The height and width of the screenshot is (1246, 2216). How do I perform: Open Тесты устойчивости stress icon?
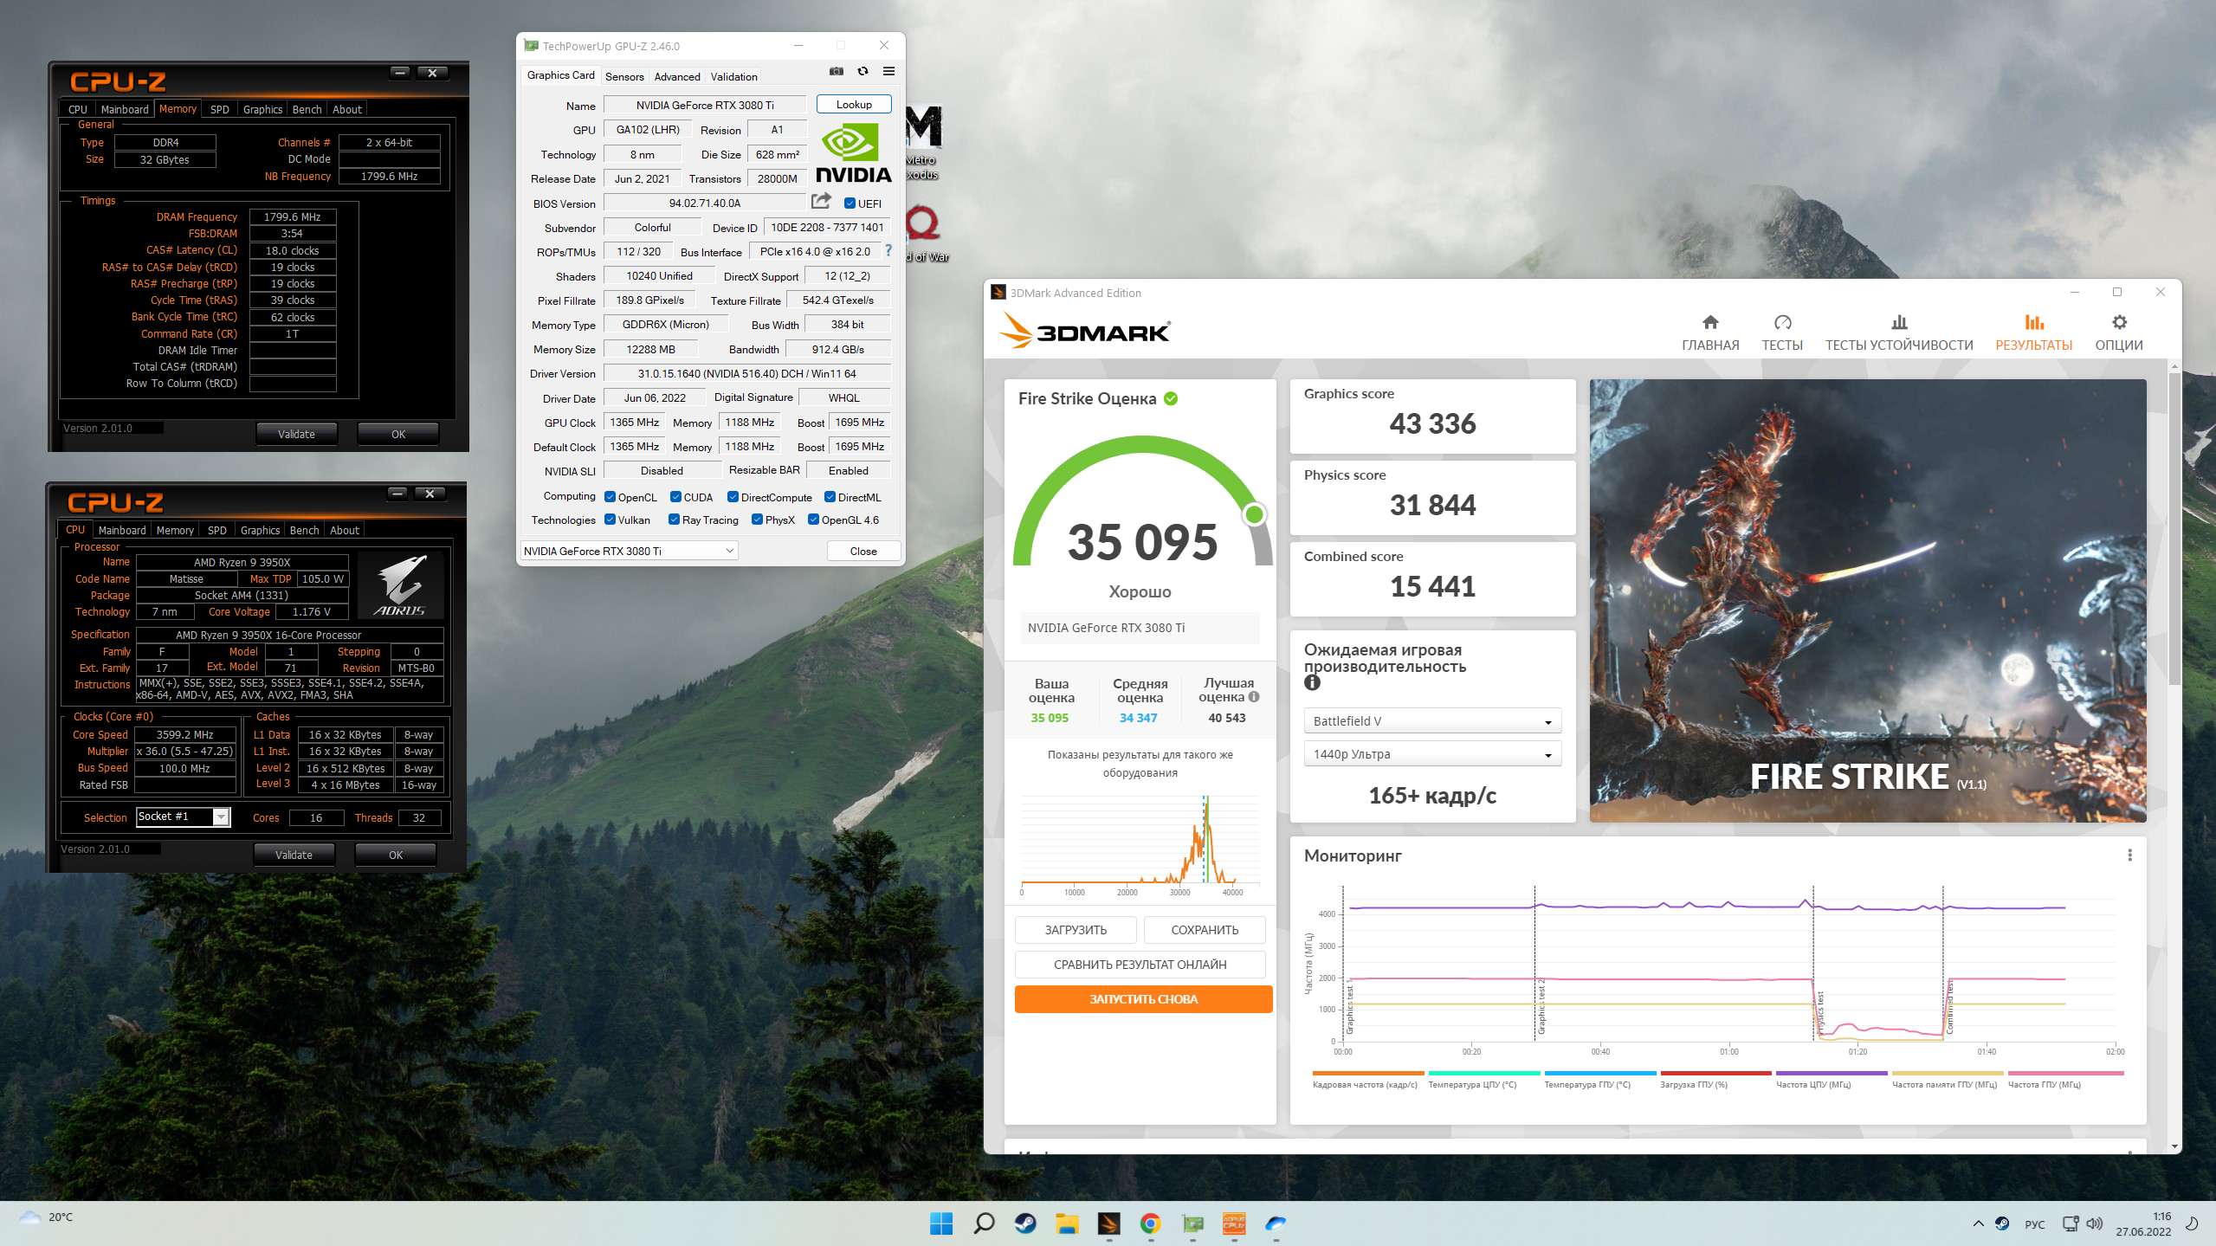1899,323
